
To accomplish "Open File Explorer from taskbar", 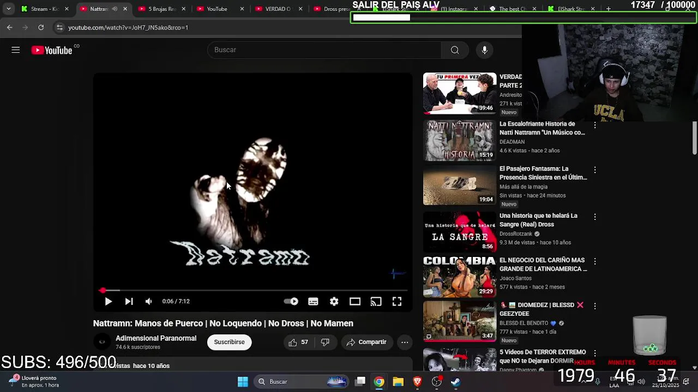I will click(x=398, y=382).
